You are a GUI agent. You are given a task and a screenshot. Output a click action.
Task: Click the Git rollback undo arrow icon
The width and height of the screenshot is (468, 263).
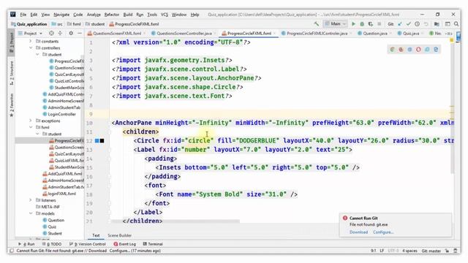click(426, 24)
